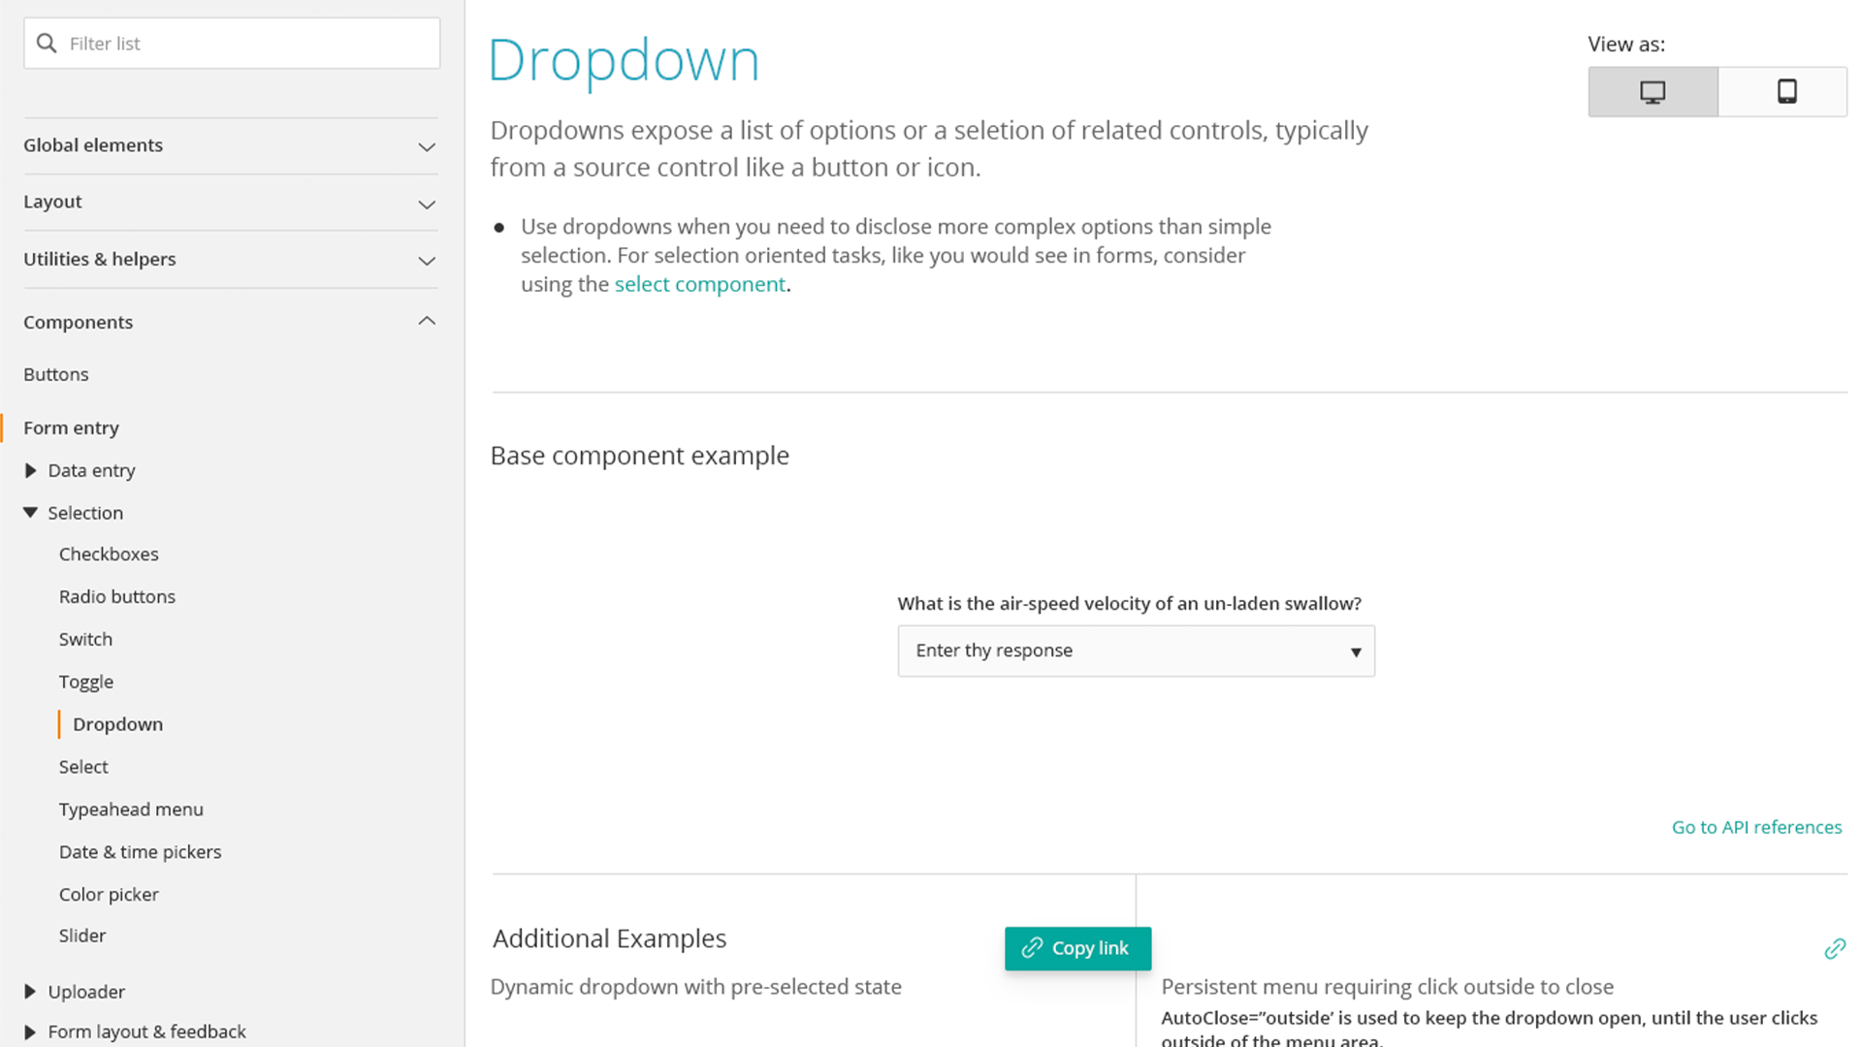Follow the 'select component' link

(699, 285)
